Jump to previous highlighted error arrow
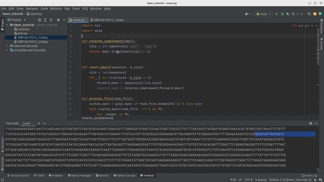Viewport: 324px width, 182px height. point(312,26)
